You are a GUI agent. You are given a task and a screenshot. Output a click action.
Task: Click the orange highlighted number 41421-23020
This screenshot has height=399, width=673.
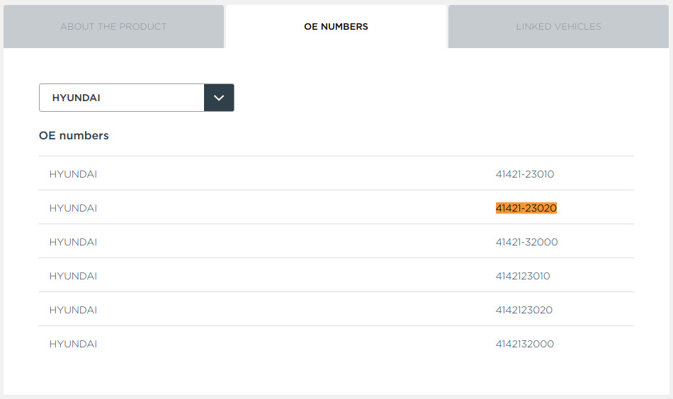[526, 208]
